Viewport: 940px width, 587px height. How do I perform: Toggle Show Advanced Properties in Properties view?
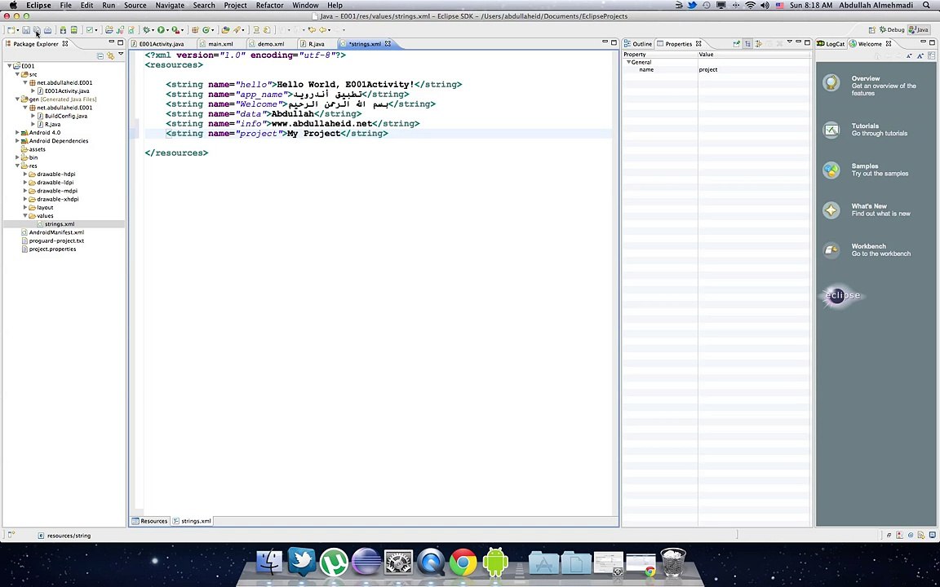point(758,44)
